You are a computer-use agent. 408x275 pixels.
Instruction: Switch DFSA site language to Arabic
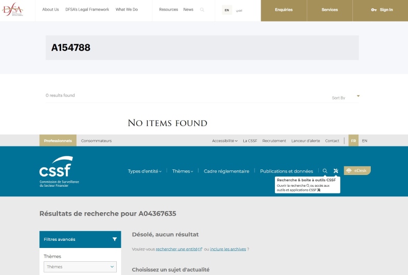(x=239, y=10)
